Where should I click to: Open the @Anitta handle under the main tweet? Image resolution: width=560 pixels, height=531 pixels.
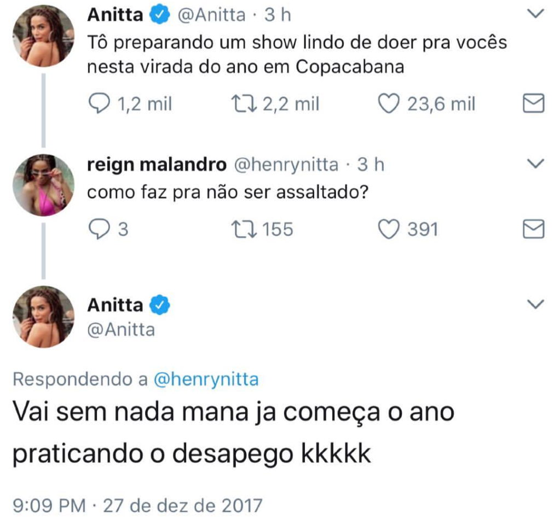point(121,330)
